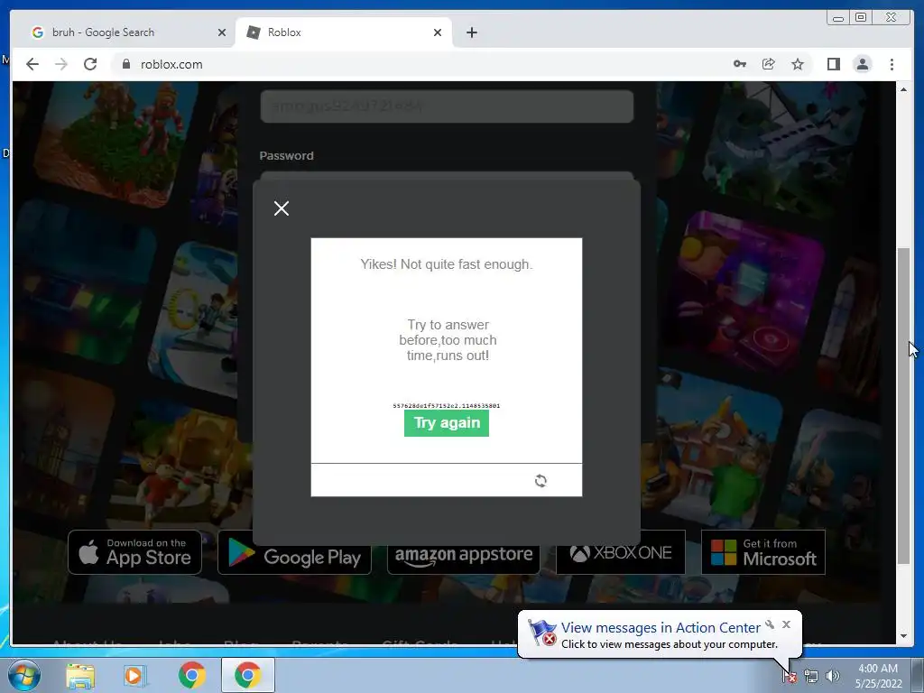Click the Password label
Image resolution: width=924 pixels, height=693 pixels.
point(286,155)
